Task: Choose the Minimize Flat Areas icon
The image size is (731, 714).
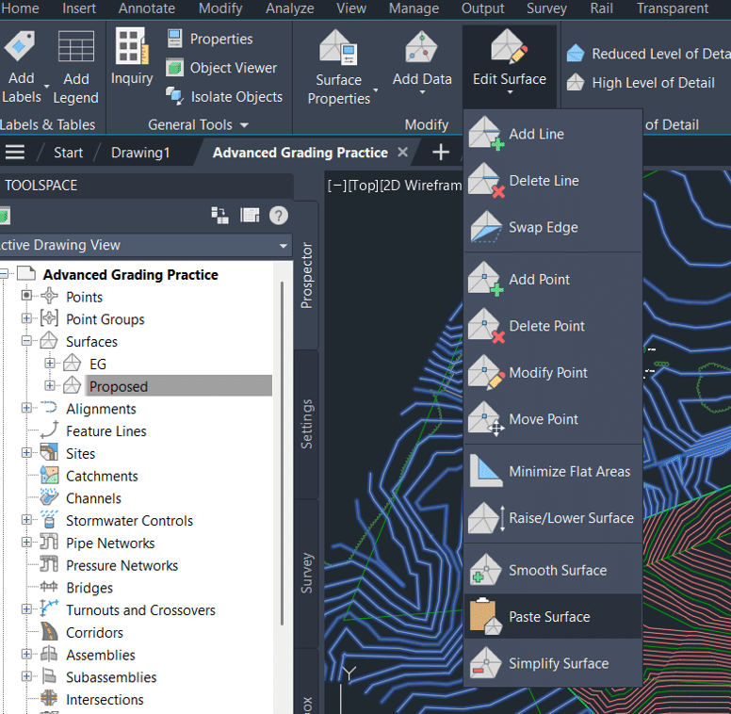Action: tap(486, 471)
